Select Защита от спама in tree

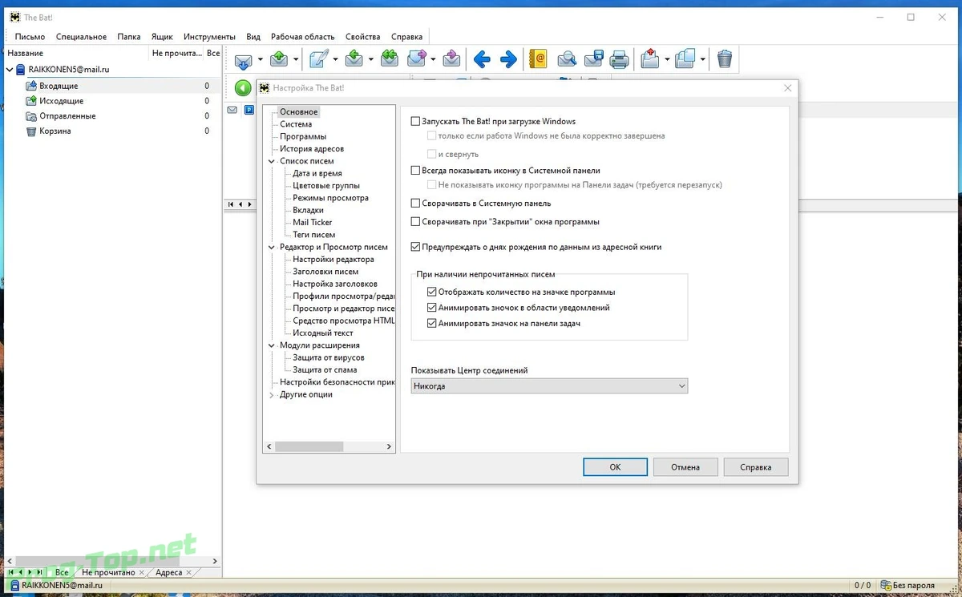[x=325, y=370]
